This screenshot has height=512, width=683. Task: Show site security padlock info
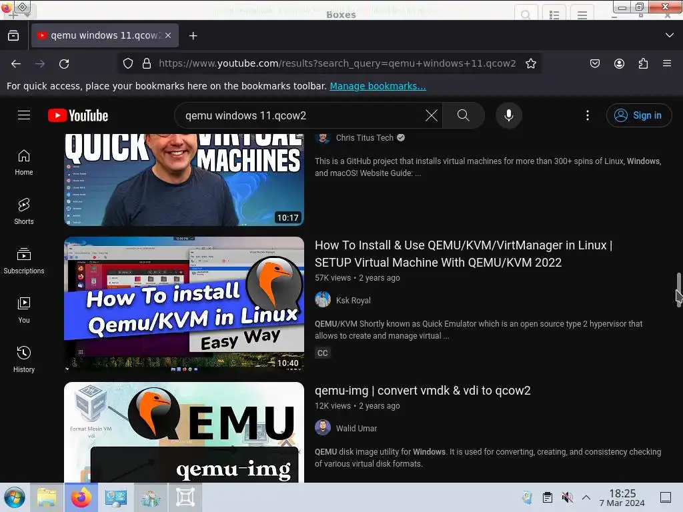(147, 63)
